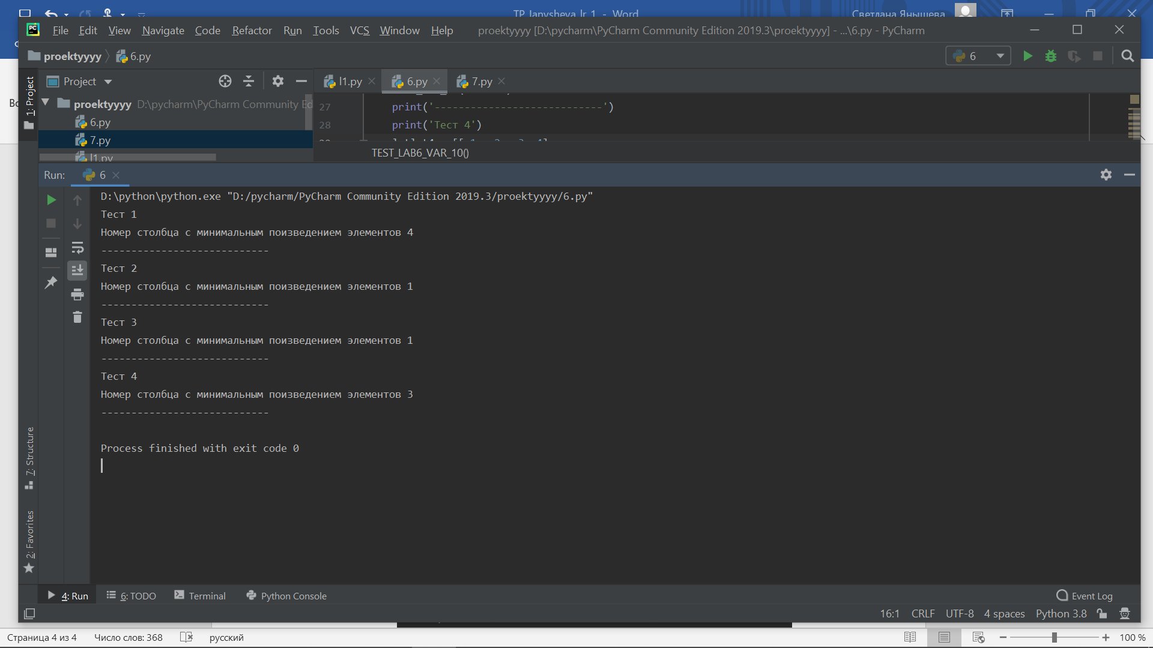Open run configuration dropdown labeled 6
1153x648 pixels.
(978, 56)
